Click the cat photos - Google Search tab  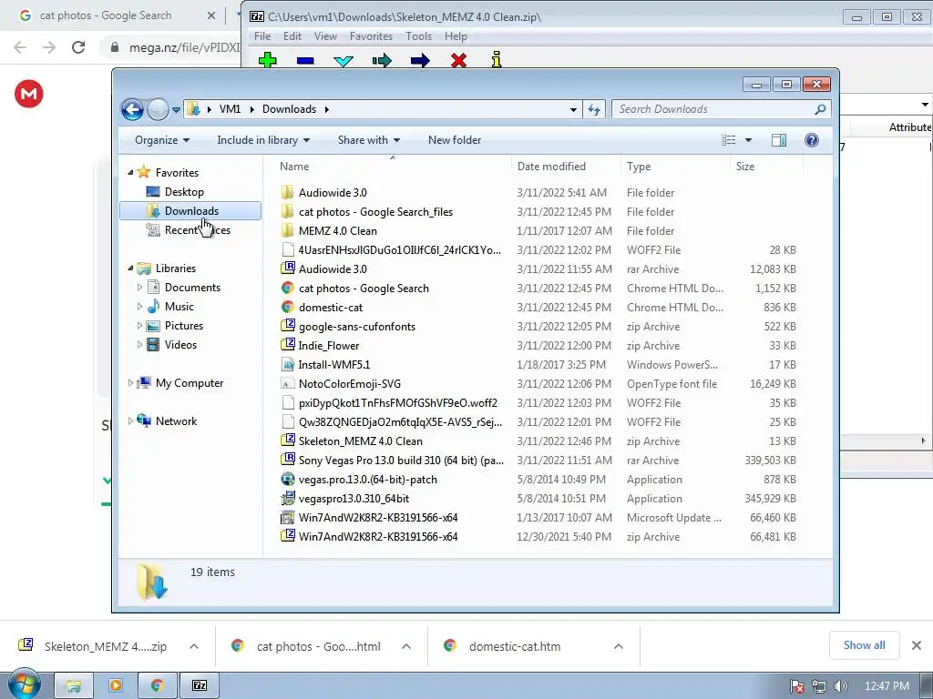tap(106, 15)
